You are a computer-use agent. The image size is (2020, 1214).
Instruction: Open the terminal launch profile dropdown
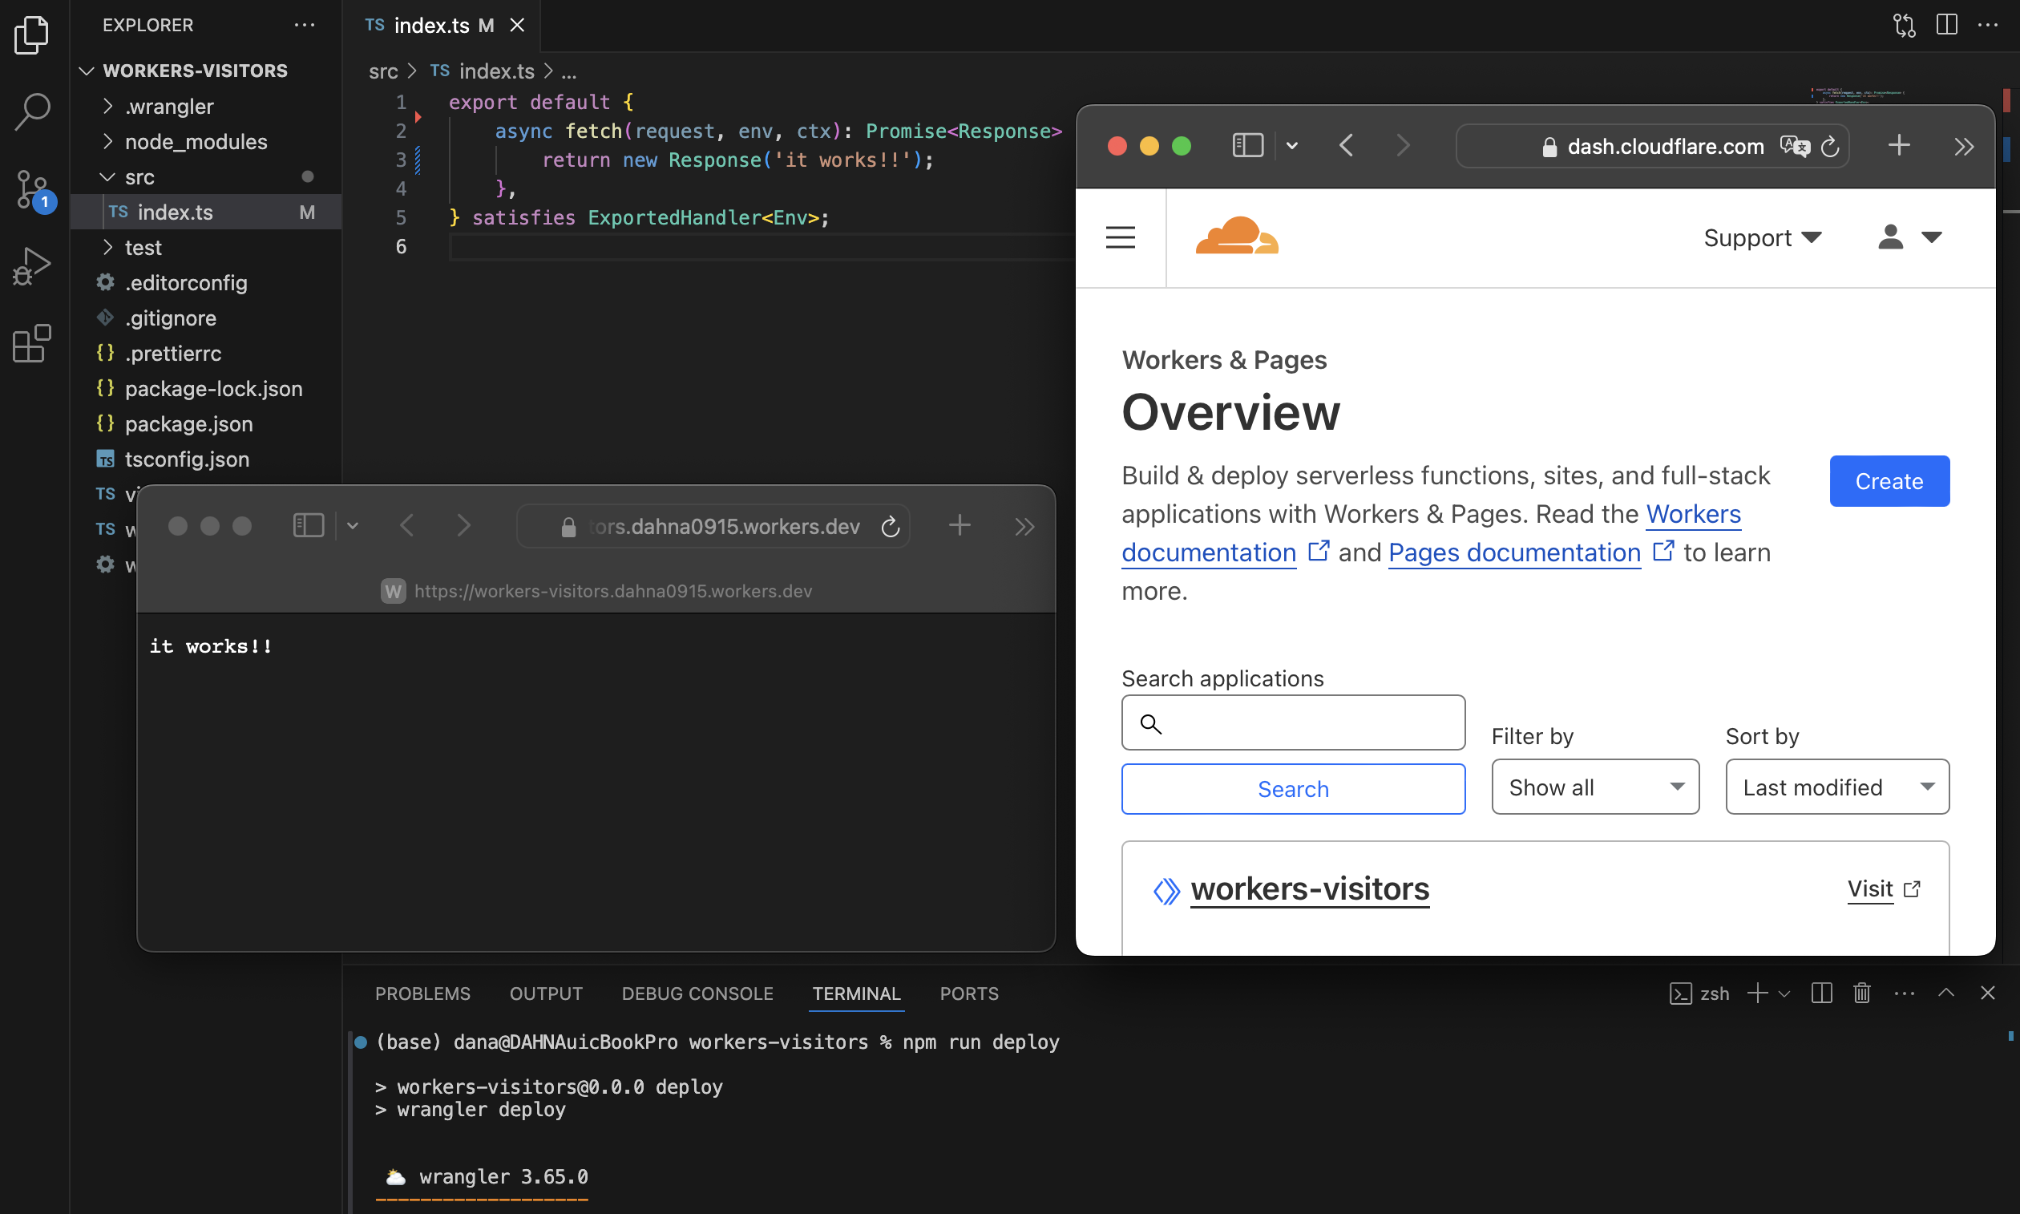point(1784,994)
